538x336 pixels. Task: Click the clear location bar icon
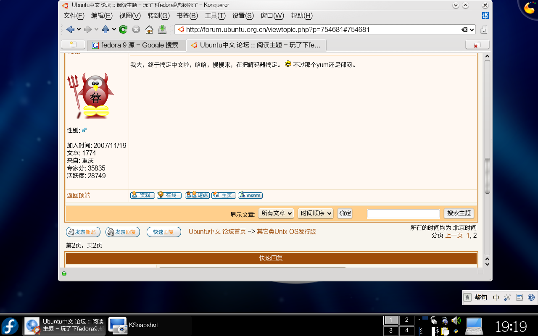pos(464,30)
